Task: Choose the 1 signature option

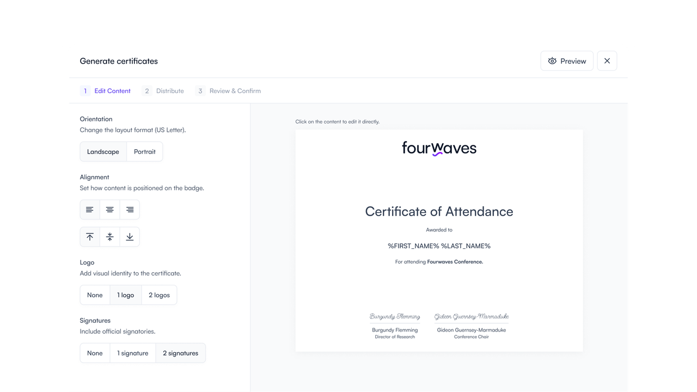Action: (x=132, y=353)
